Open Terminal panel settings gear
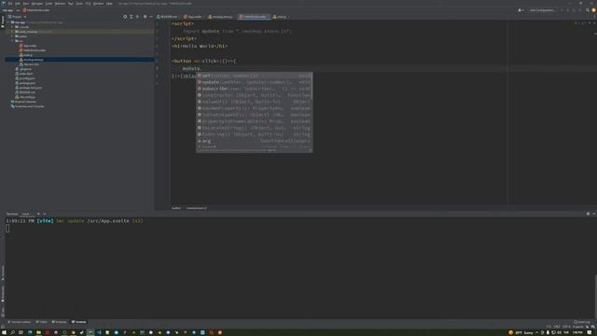The width and height of the screenshot is (597, 336). 588,214
